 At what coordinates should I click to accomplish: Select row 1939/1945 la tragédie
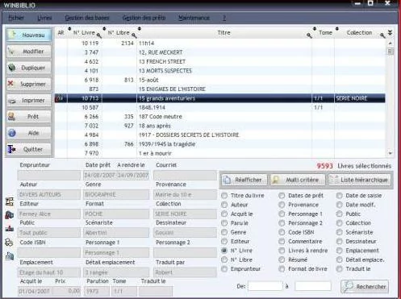(x=220, y=144)
